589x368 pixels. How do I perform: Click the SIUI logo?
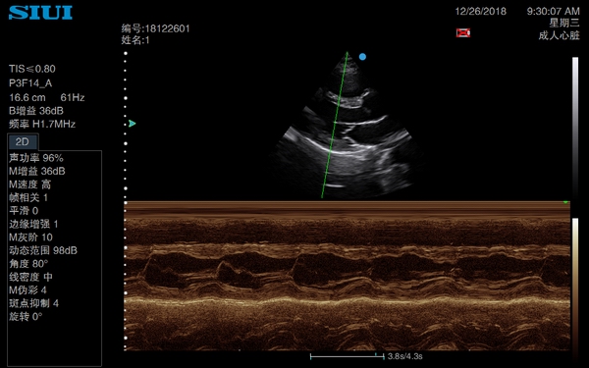[40, 12]
